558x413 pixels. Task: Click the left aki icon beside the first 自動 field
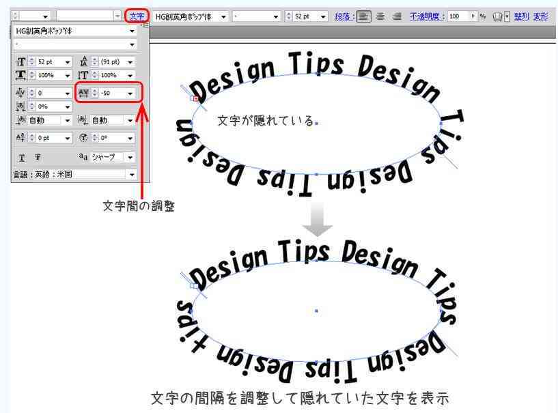(x=20, y=120)
